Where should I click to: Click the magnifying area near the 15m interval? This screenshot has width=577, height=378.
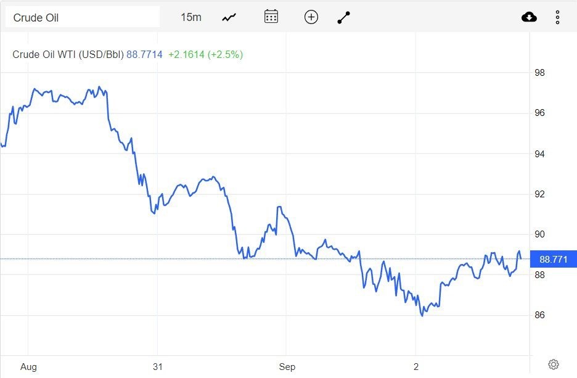point(190,17)
